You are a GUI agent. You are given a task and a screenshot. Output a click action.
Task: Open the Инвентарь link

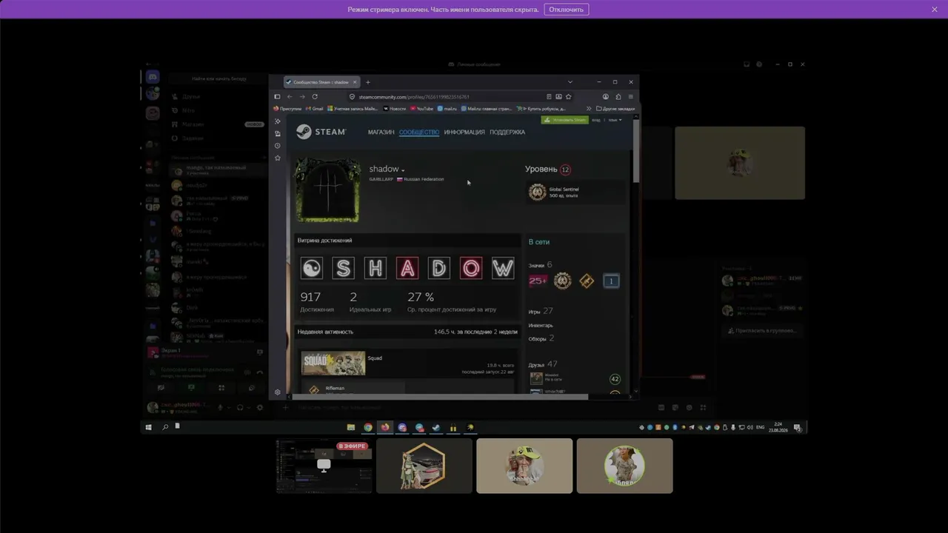[541, 326]
